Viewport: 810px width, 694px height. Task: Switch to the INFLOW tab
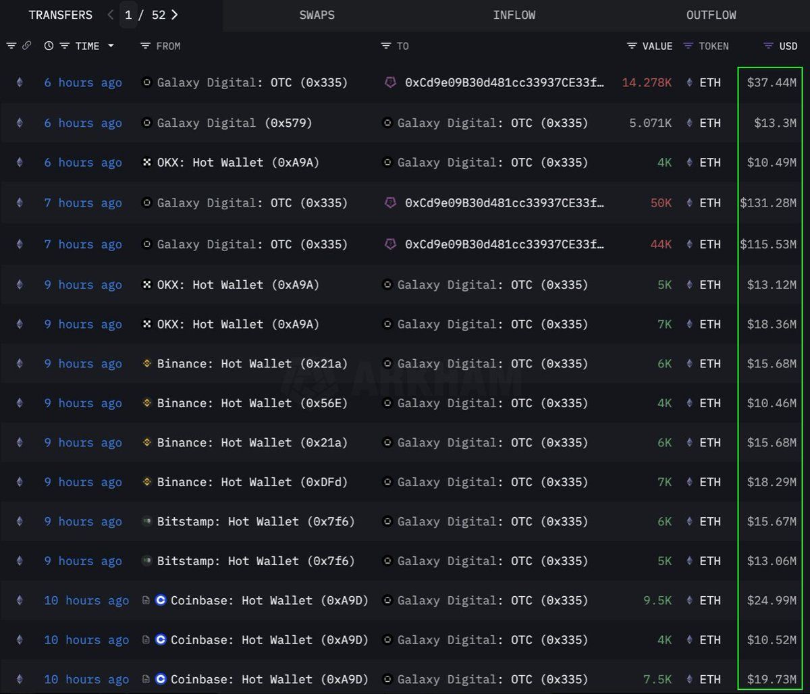(x=514, y=15)
